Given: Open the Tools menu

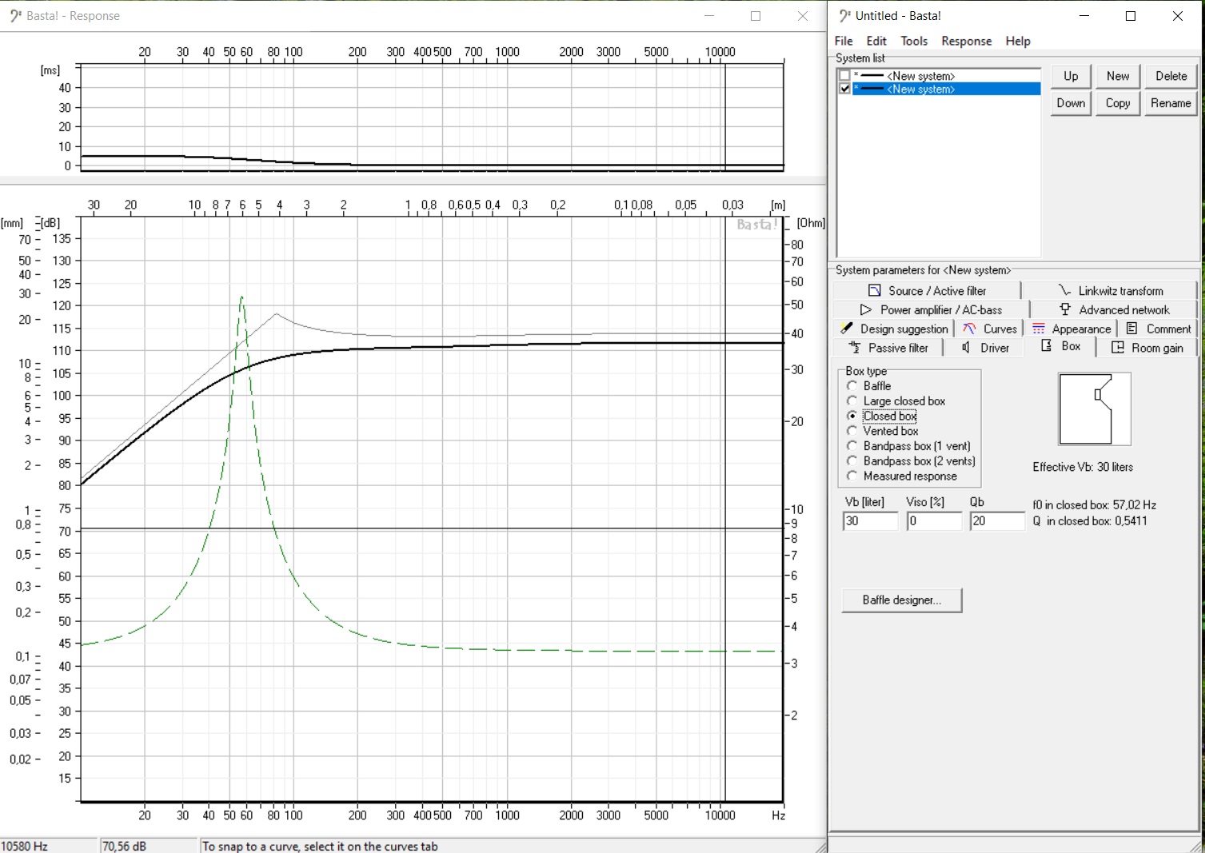Looking at the screenshot, I should coord(914,41).
